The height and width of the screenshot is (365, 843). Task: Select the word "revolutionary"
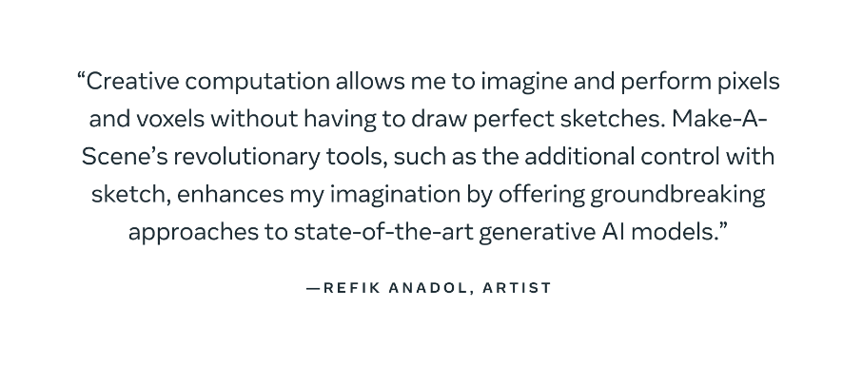click(x=246, y=158)
